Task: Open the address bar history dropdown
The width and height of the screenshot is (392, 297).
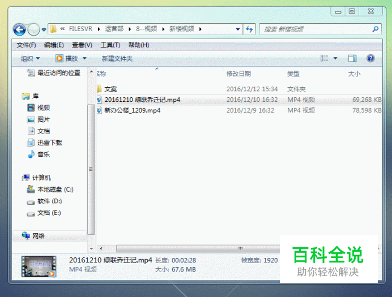Action: pyautogui.click(x=238, y=29)
